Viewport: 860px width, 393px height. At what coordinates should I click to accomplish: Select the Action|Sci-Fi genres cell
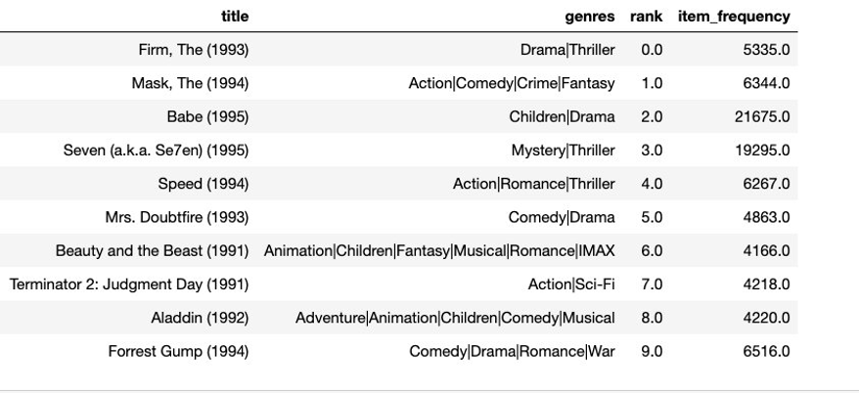point(571,284)
